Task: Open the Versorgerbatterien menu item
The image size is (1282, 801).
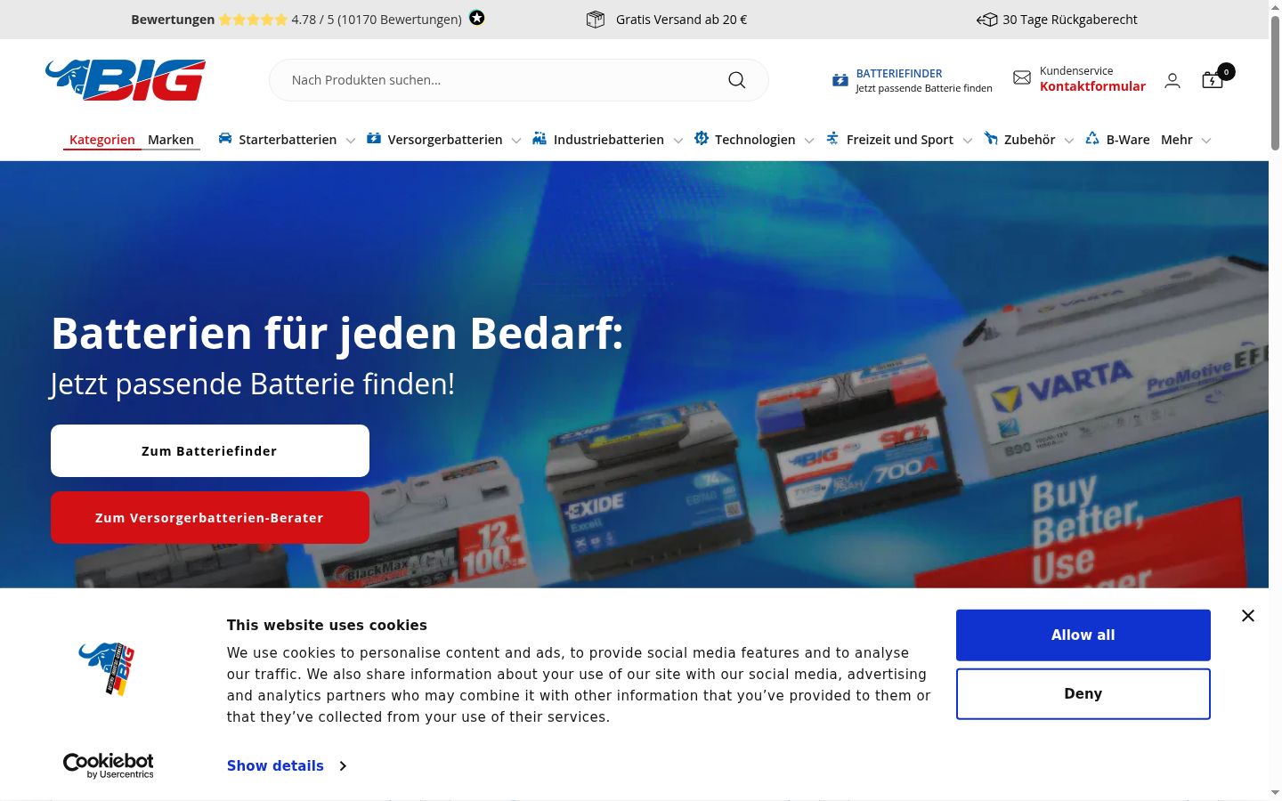Action: coord(445,140)
